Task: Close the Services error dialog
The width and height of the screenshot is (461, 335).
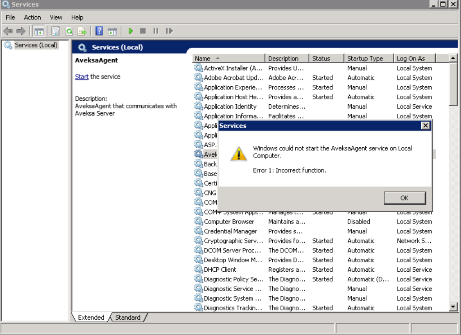Action: (x=425, y=126)
